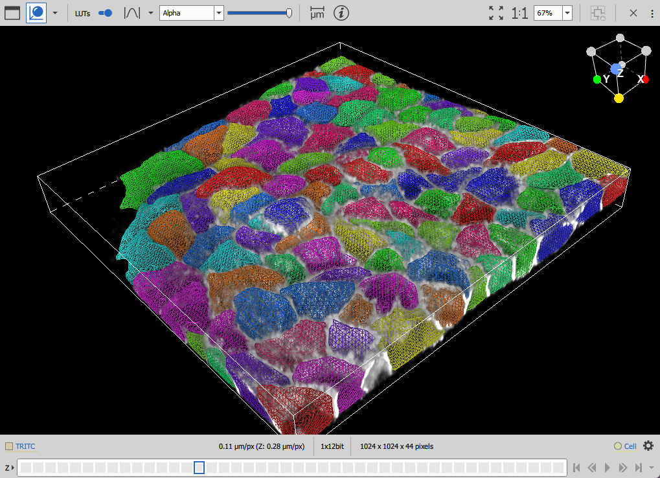Screen dimensions: 660x478
Task: Expand the histogram display options arrow
Action: (150, 12)
